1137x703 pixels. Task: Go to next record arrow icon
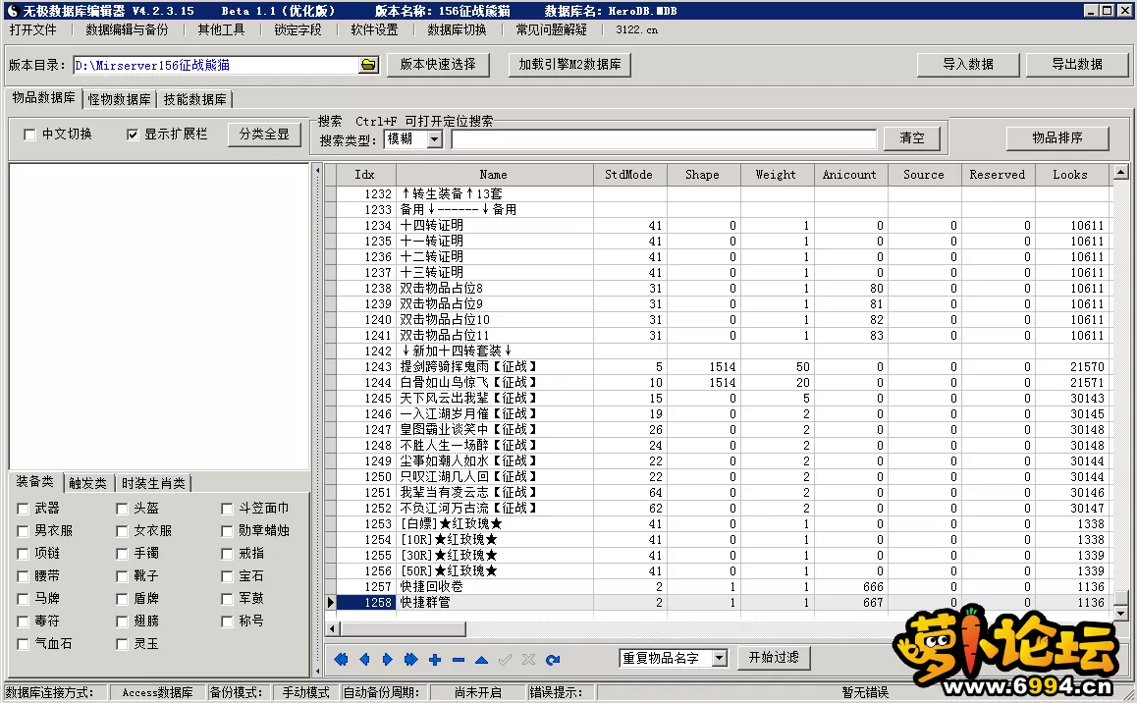tap(387, 660)
